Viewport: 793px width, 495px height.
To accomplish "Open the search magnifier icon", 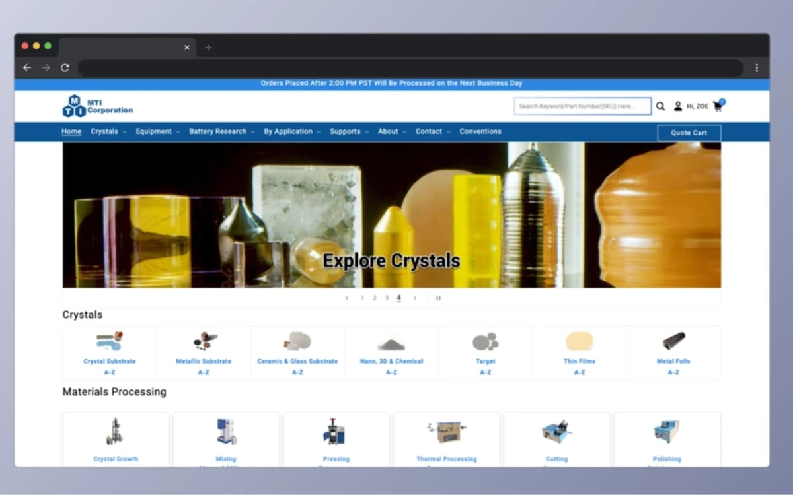I will tap(661, 106).
